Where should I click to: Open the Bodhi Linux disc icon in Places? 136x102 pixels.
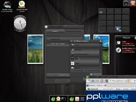[x=119, y=50]
